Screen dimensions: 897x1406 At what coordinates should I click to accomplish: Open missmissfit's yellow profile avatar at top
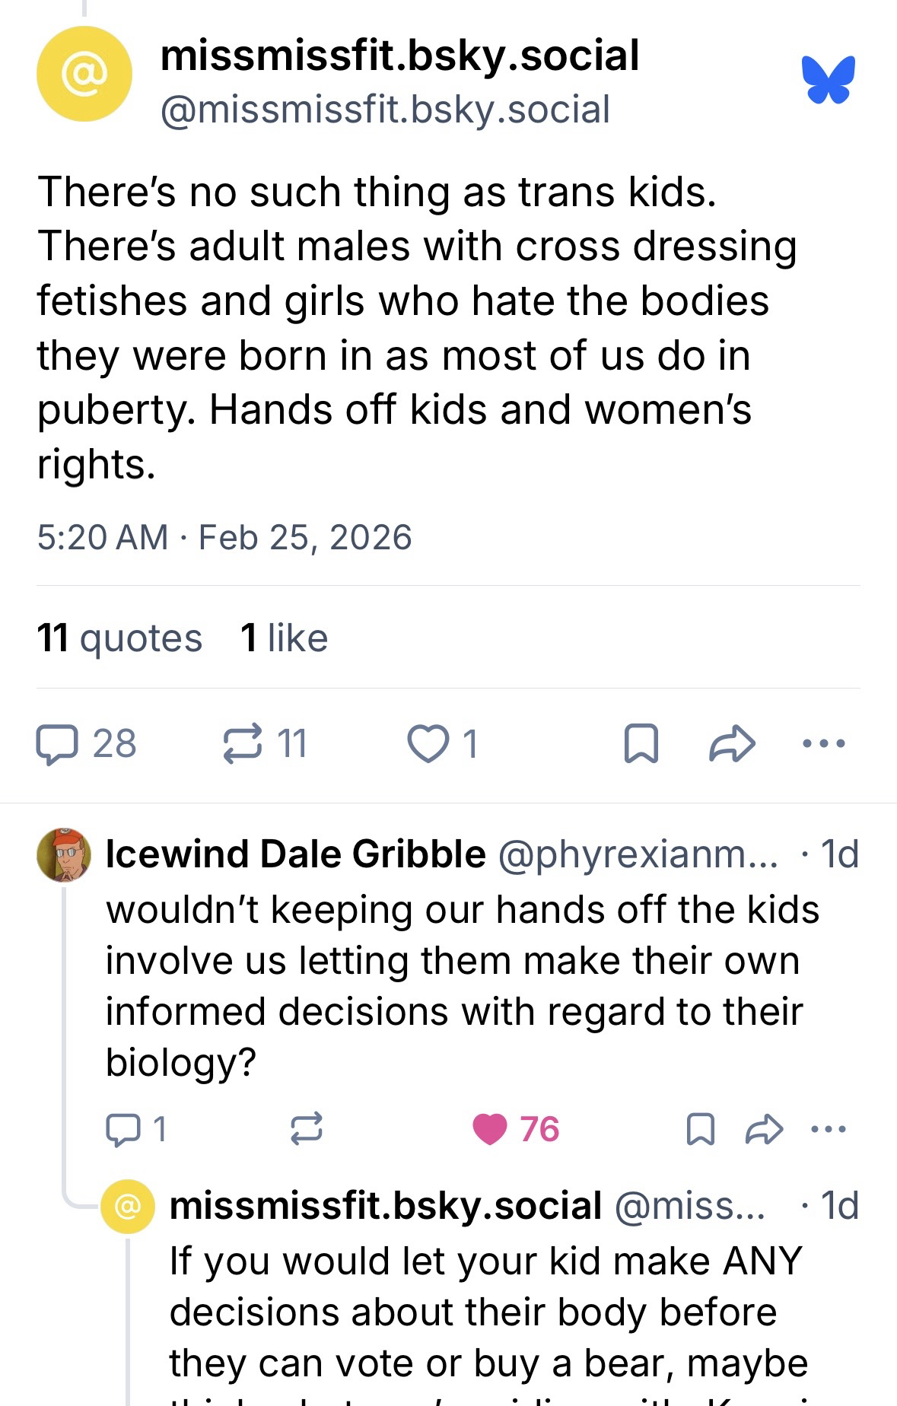pos(84,74)
